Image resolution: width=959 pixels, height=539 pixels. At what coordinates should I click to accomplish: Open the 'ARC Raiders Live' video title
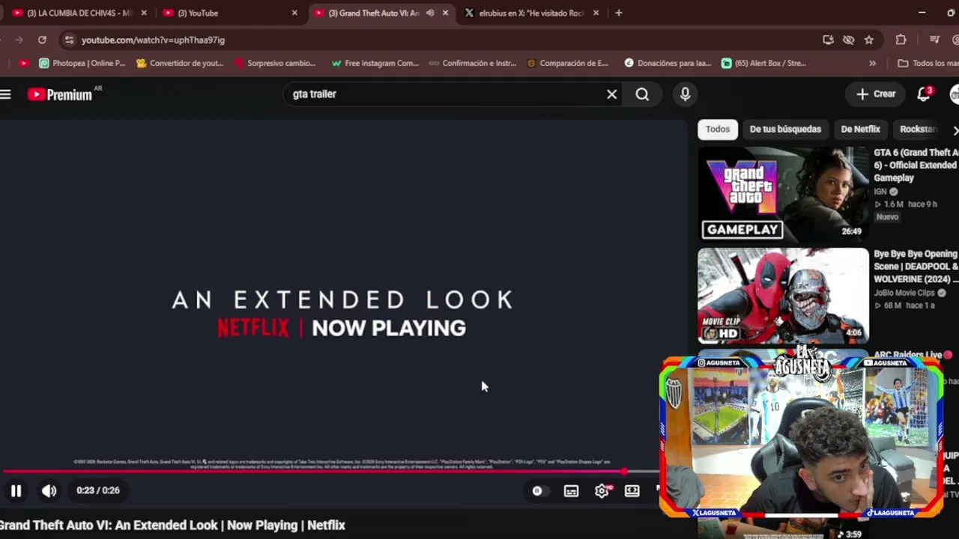point(907,355)
